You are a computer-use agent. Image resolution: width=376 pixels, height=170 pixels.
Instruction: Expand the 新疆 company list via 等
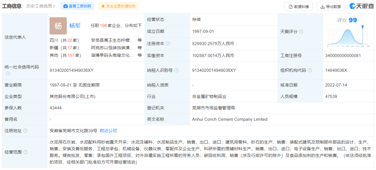tap(140, 48)
